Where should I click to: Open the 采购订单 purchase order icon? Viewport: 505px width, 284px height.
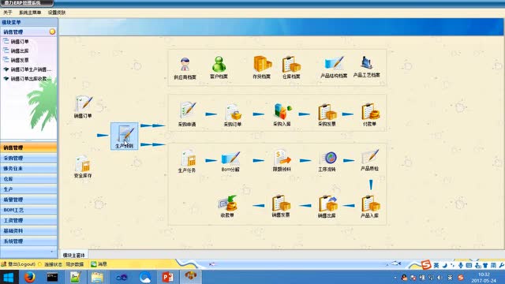(233, 115)
